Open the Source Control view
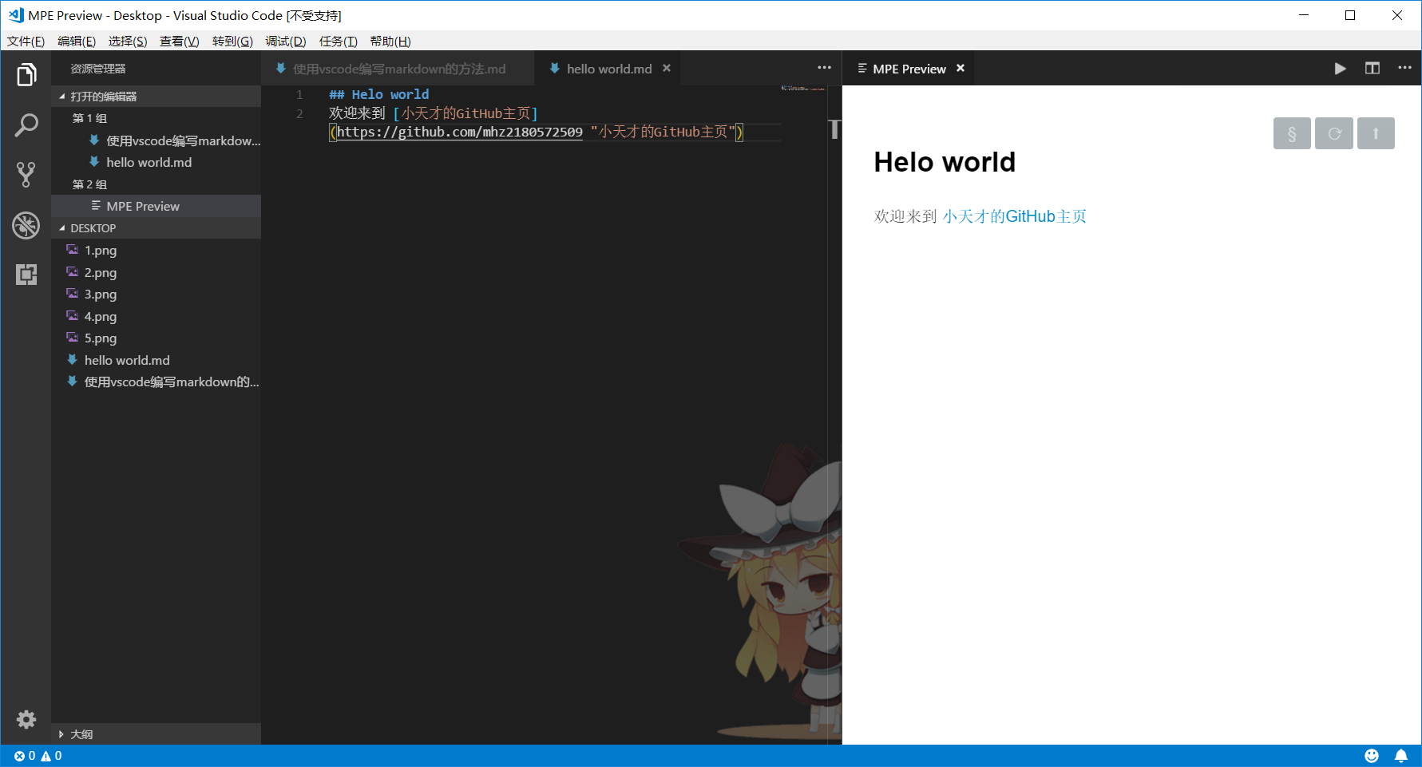The image size is (1422, 767). 26,175
